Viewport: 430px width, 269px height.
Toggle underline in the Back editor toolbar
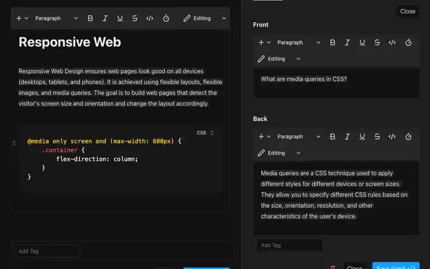click(x=362, y=137)
